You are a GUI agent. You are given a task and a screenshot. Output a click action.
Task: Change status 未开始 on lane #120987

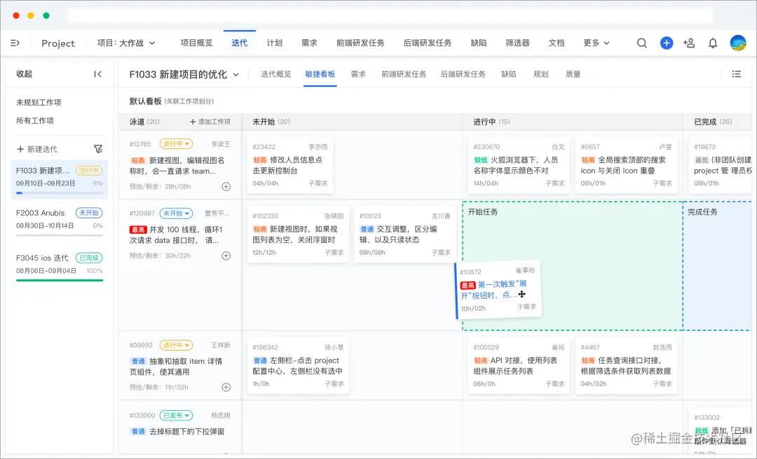coord(176,213)
